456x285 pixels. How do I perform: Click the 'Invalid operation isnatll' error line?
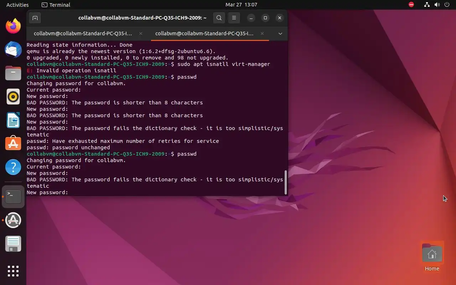tap(72, 71)
